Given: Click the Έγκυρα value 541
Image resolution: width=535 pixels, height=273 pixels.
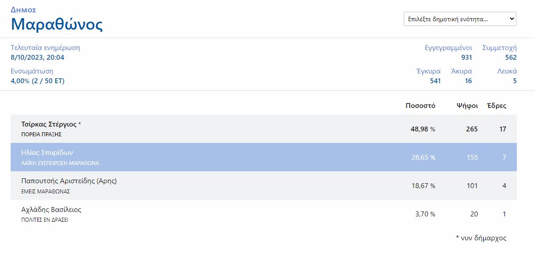Looking at the screenshot, I should coord(435,81).
